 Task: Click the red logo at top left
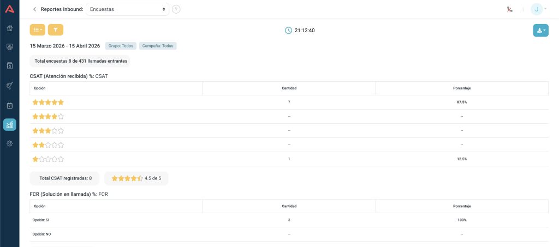[x=9, y=9]
